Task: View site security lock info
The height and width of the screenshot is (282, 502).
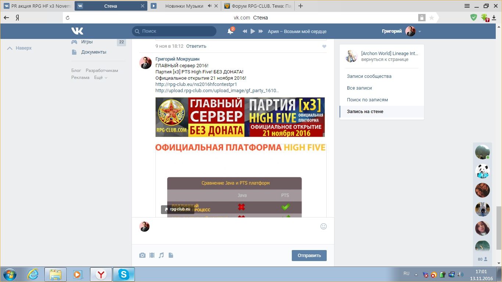Action: 422,18
